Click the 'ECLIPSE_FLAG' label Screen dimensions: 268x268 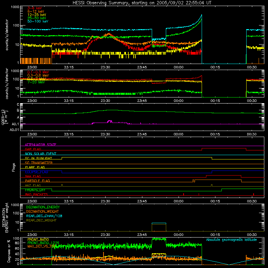[x=37, y=172]
